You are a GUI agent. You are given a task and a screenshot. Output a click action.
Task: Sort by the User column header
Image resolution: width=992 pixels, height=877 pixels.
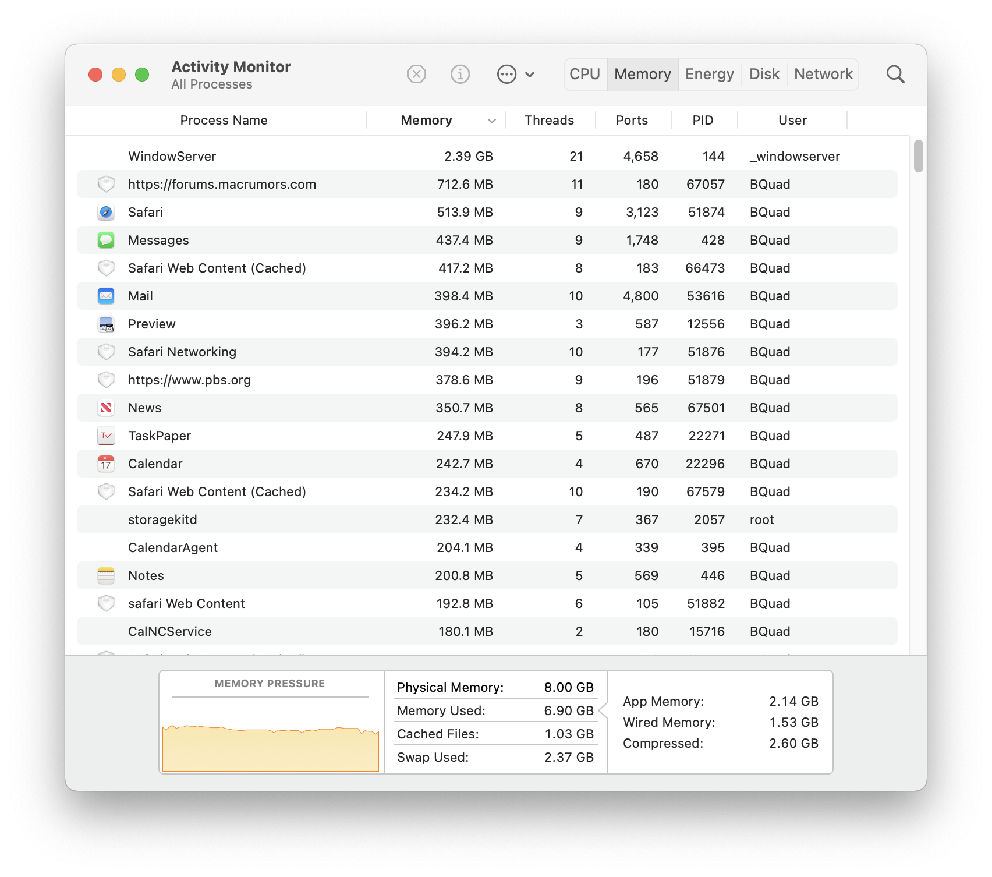pos(793,121)
